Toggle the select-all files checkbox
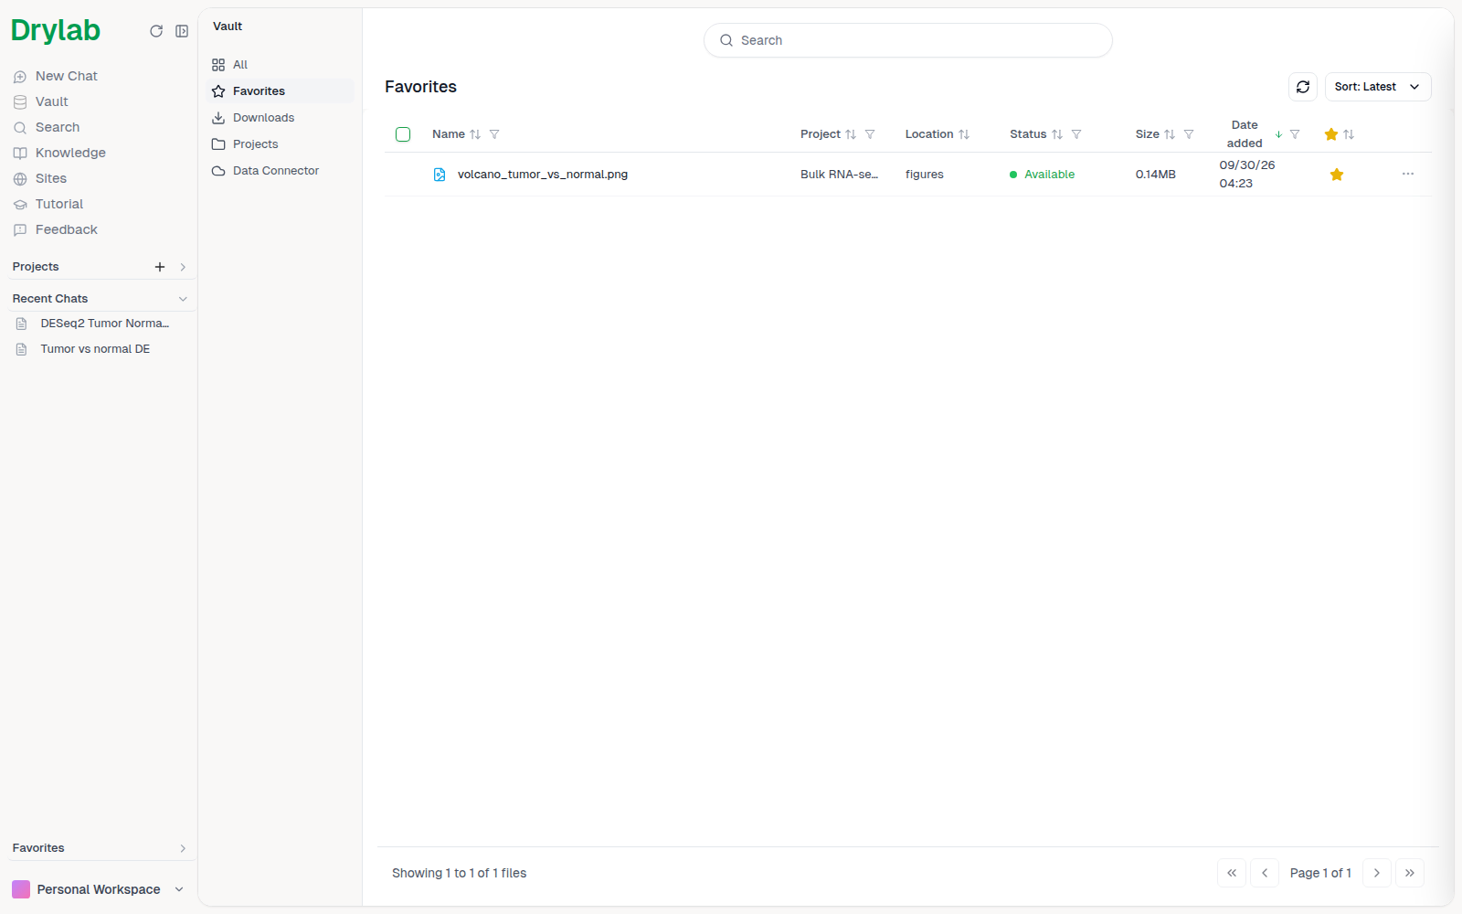 pos(403,134)
